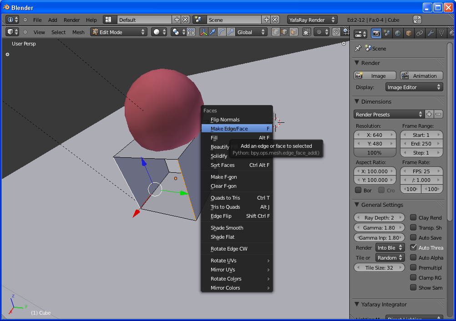Switch to vertex select mode
Image resolution: width=456 pixels, height=321 pixels.
tap(275, 32)
